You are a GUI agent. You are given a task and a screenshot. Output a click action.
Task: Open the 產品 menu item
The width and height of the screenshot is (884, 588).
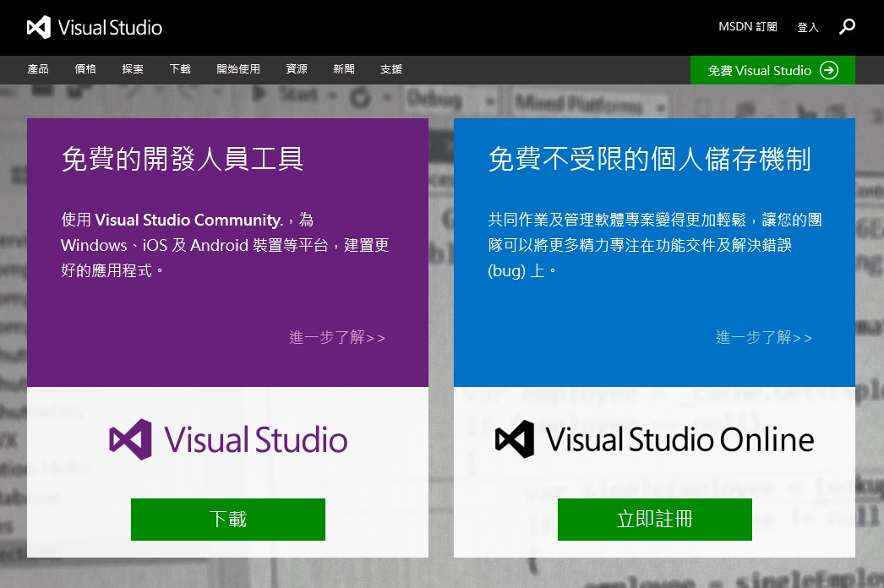coord(38,69)
